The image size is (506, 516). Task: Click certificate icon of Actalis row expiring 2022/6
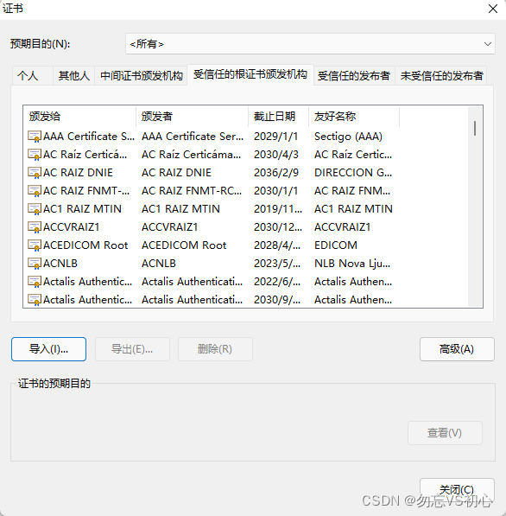pyautogui.click(x=35, y=282)
